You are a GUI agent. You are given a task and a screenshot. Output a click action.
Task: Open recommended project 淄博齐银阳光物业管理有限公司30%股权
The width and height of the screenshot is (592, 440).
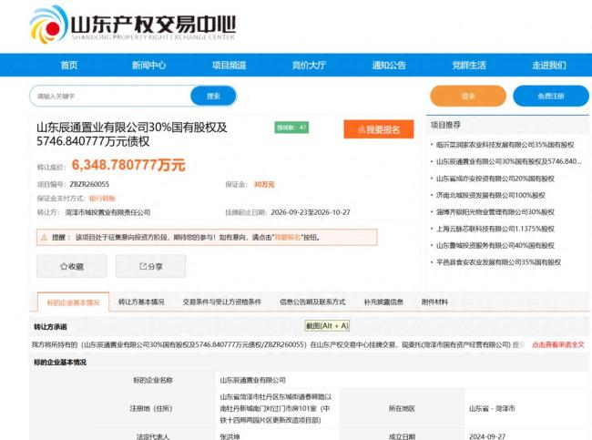(495, 212)
